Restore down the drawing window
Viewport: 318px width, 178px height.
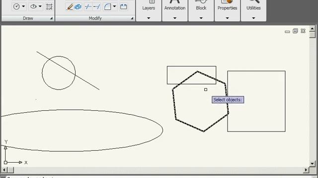[x=295, y=31]
